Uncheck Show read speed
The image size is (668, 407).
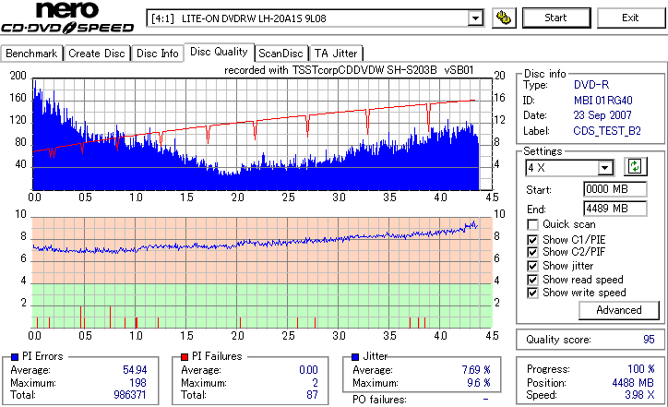[x=532, y=280]
